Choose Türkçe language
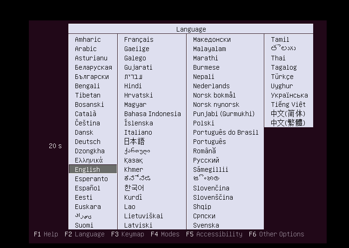Viewport: 349px width, 248px height. pyautogui.click(x=282, y=77)
